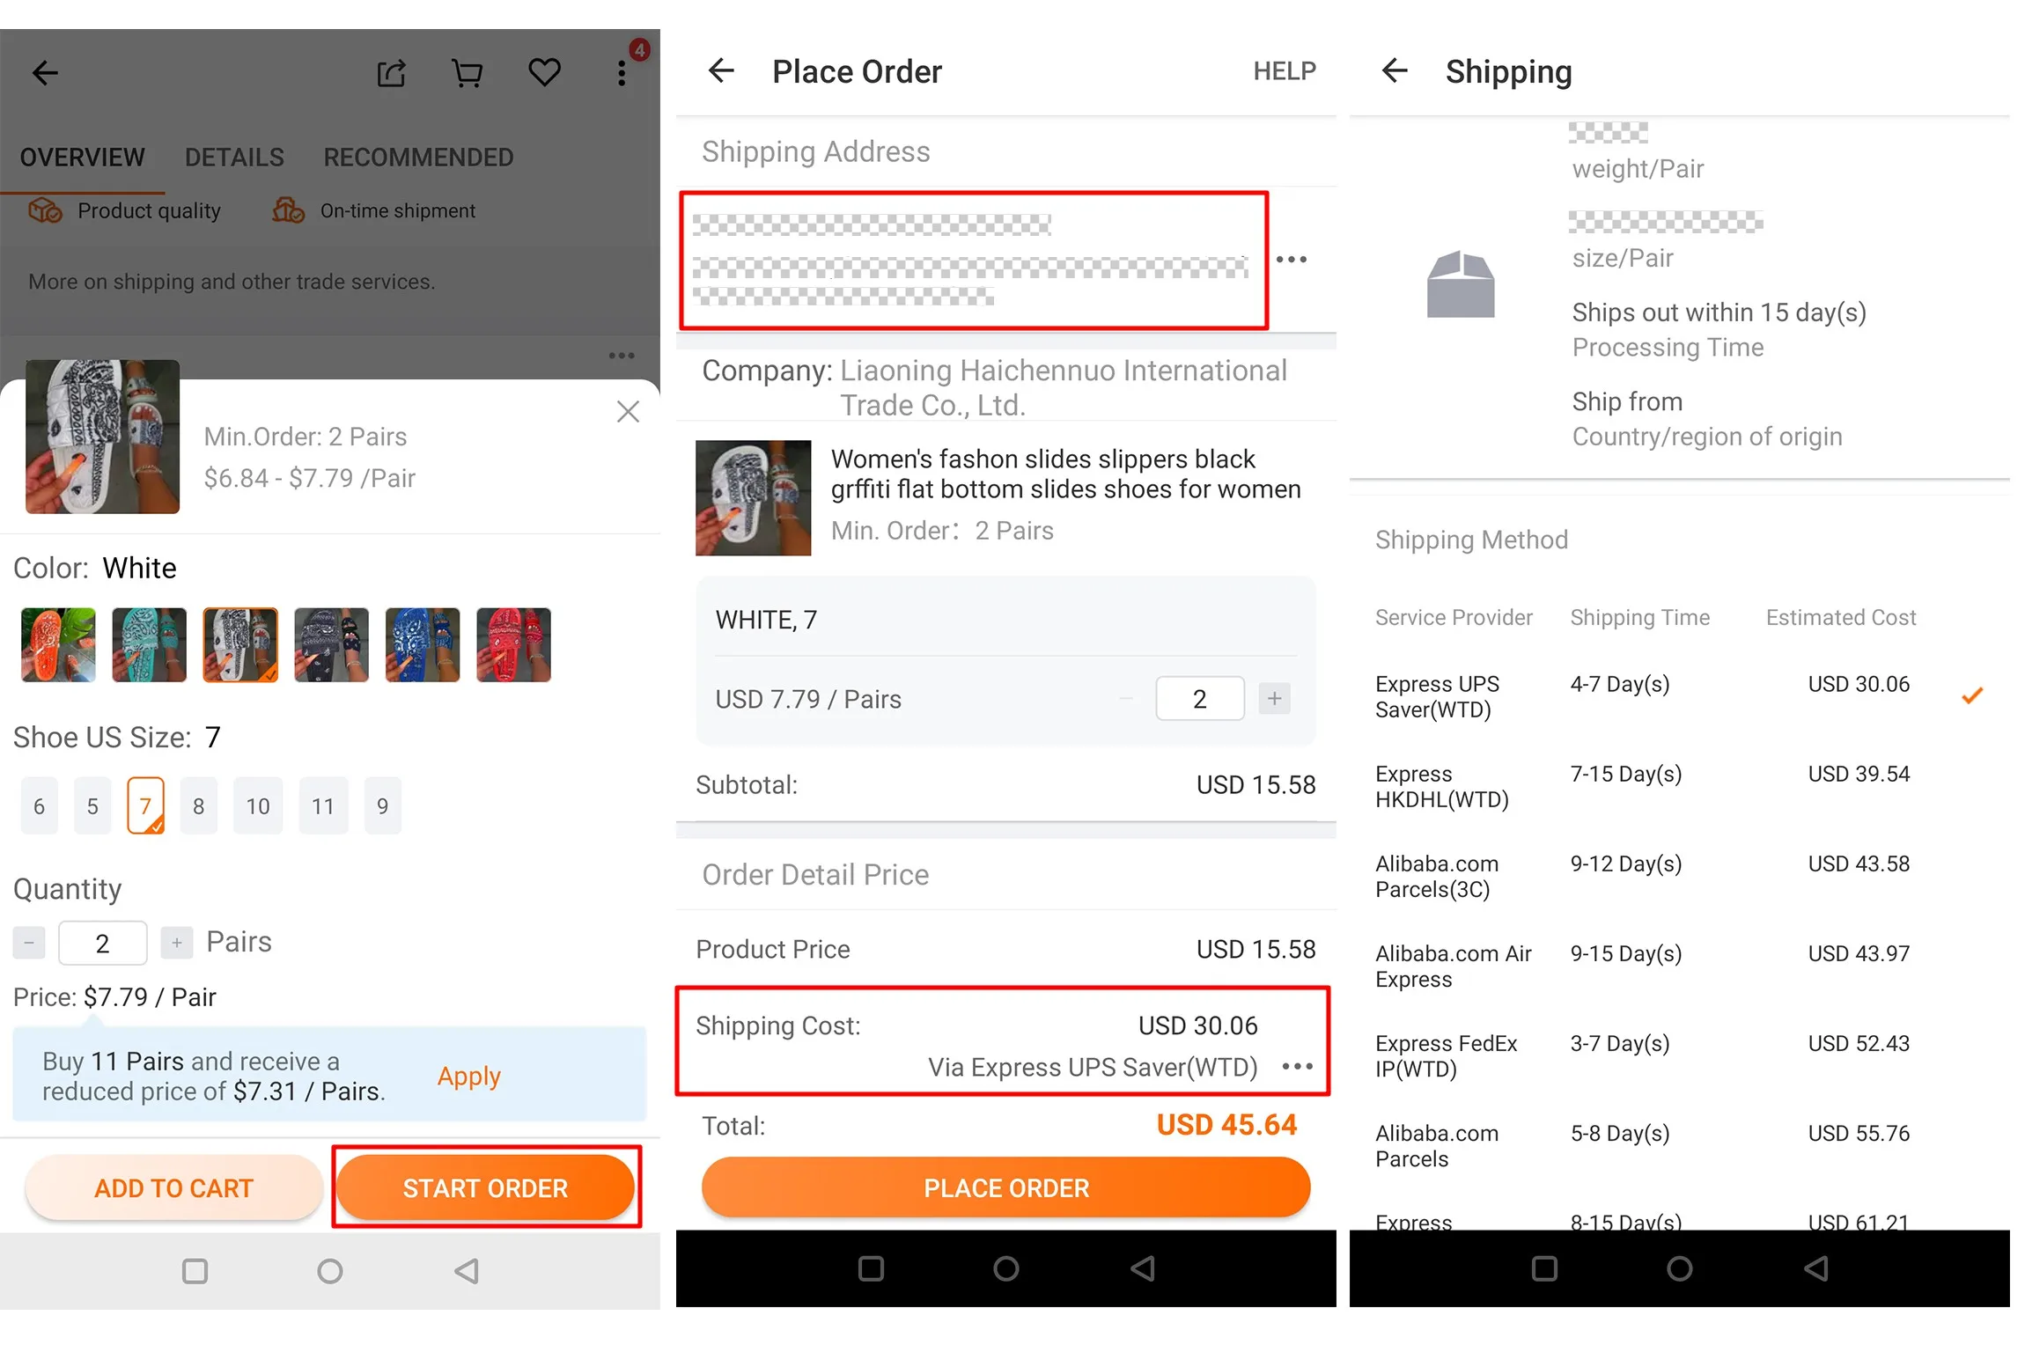This screenshot has height=1345, width=2025.
Task: Switch to the DETAILS tab
Action: [234, 158]
